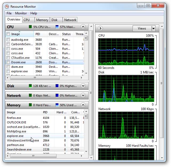The height and width of the screenshot is (167, 171).
Task: Check the dwm.exe process checkbox
Action: (8, 67)
